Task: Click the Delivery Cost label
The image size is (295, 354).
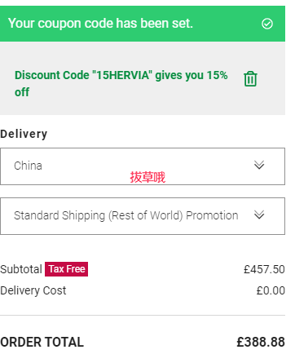Action: [x=33, y=290]
